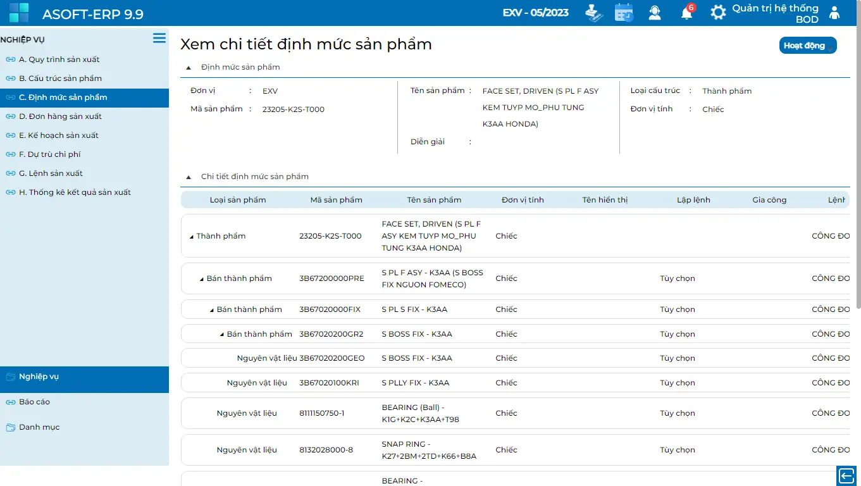Click the Mã sản phẩm column header
Viewport: 861px width, 486px height.
(x=336, y=200)
